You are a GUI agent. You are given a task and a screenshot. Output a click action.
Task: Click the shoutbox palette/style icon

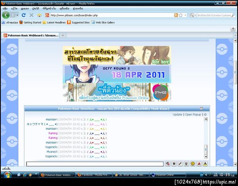(x=168, y=164)
